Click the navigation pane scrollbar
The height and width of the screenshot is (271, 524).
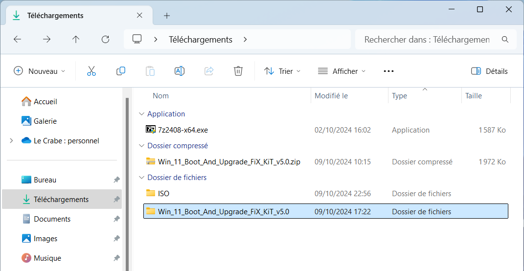[127, 184]
